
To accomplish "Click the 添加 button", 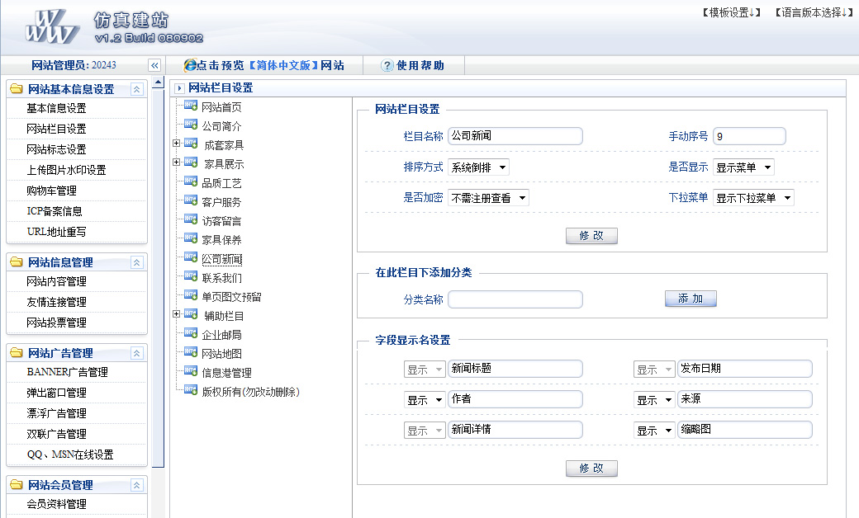I will (691, 299).
